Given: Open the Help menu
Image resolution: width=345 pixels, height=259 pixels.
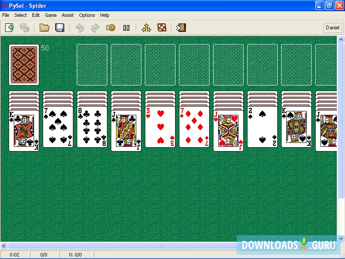Looking at the screenshot, I should [x=104, y=15].
